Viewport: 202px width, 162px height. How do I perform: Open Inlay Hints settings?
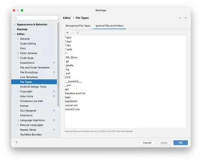pyautogui.click(x=27, y=96)
